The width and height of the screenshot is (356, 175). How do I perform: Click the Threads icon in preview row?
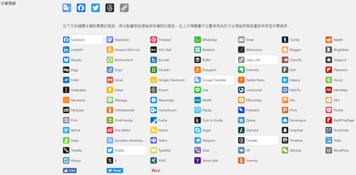(110, 8)
